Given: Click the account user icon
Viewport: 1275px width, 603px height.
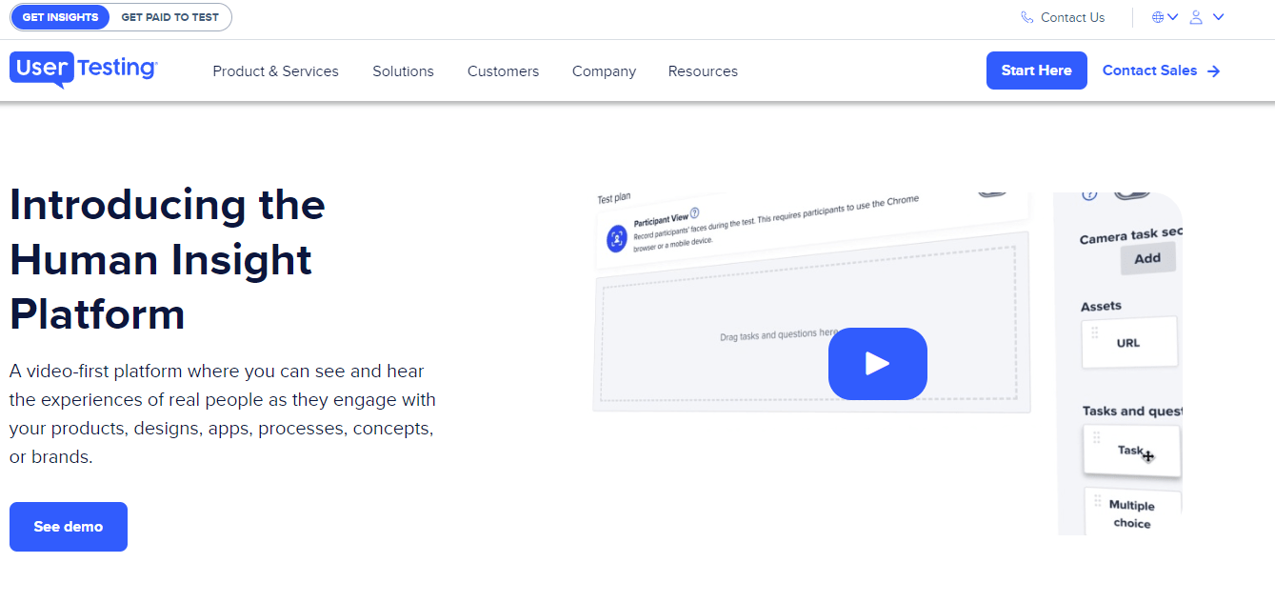Looking at the screenshot, I should pos(1198,16).
